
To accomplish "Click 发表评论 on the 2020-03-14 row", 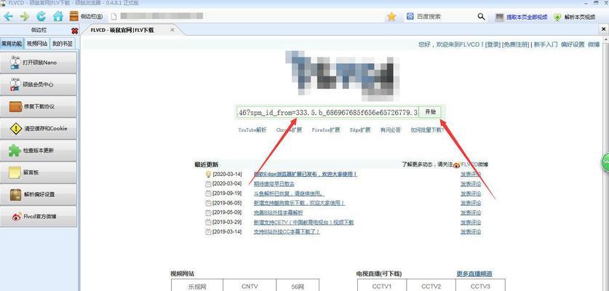I will click(x=471, y=175).
